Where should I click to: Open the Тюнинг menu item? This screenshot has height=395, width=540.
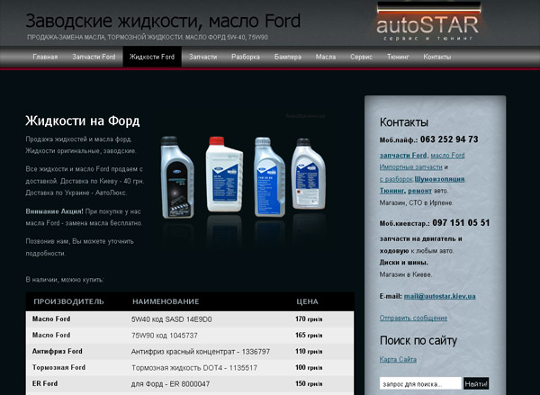(398, 57)
